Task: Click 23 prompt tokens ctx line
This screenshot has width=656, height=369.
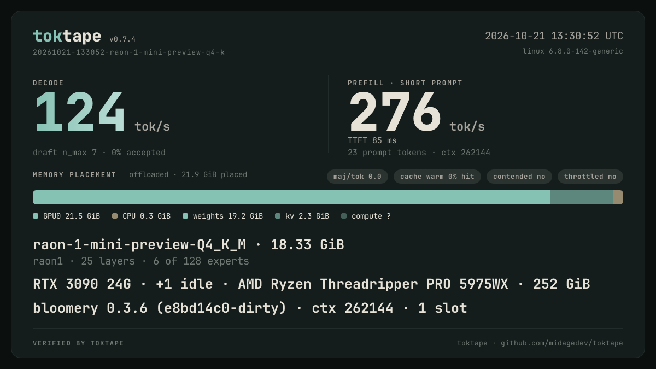Action: pos(419,153)
